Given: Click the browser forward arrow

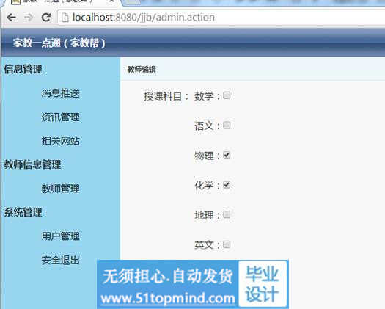Looking at the screenshot, I should (29, 18).
